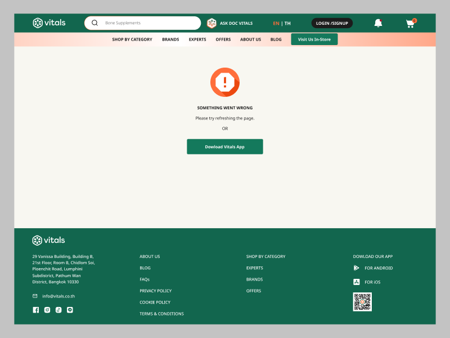Open notifications bell

(x=378, y=23)
